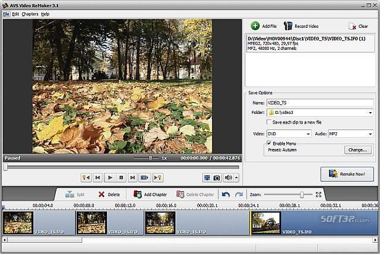
Task: Click the Undo arrow
Action: click(x=226, y=194)
